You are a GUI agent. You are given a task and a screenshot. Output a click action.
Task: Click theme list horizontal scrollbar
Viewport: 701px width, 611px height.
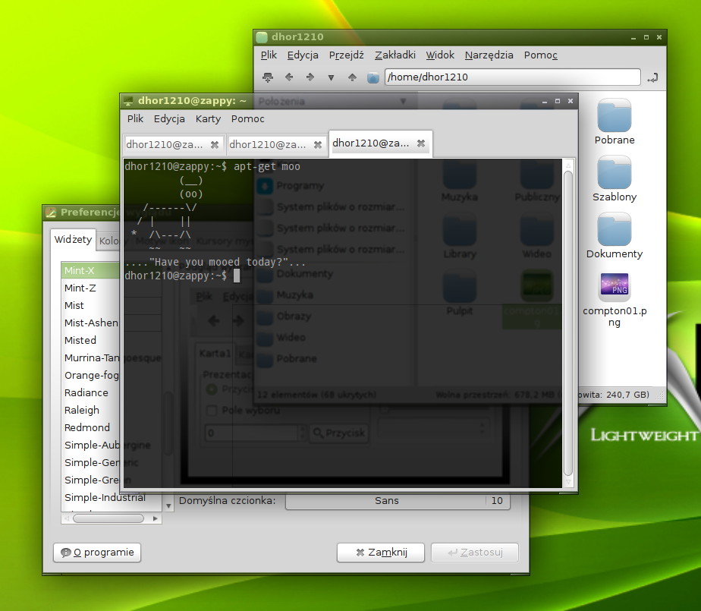click(108, 518)
